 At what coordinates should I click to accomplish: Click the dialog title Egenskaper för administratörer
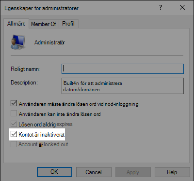pos(41,8)
